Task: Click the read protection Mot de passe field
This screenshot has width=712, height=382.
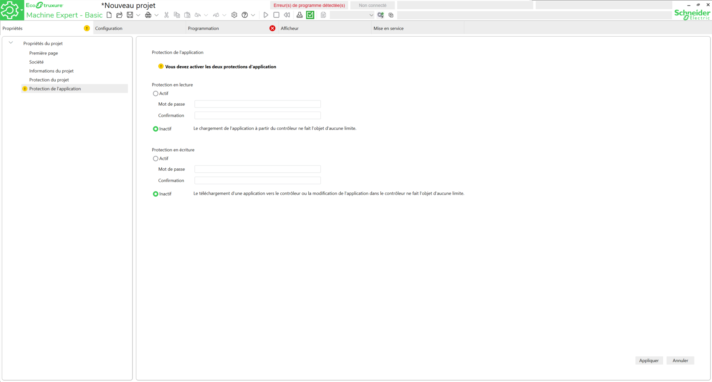Action: tap(257, 104)
